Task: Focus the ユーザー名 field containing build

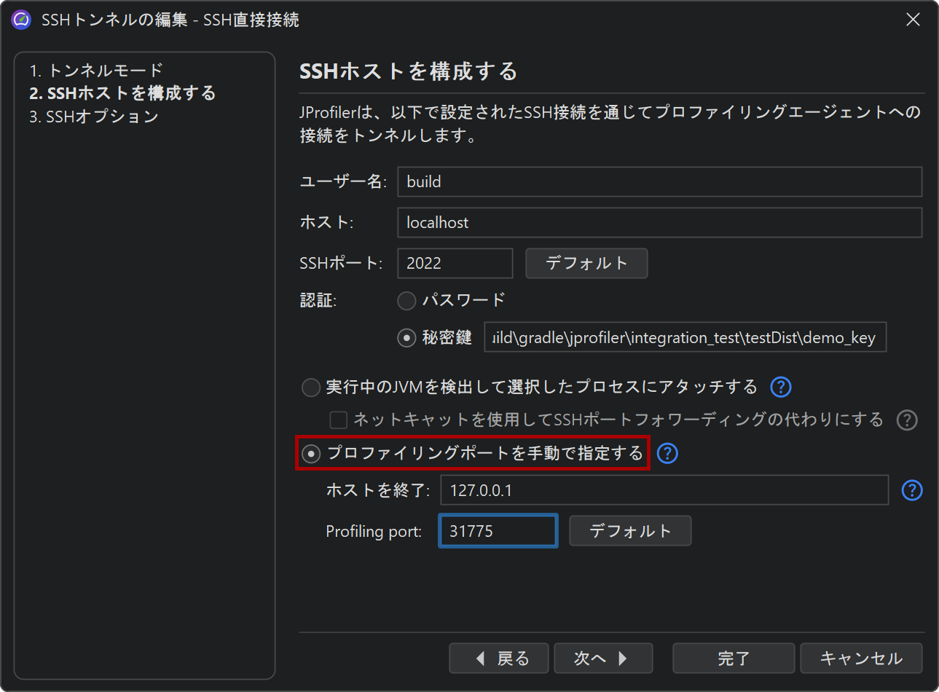Action: pyautogui.click(x=660, y=181)
